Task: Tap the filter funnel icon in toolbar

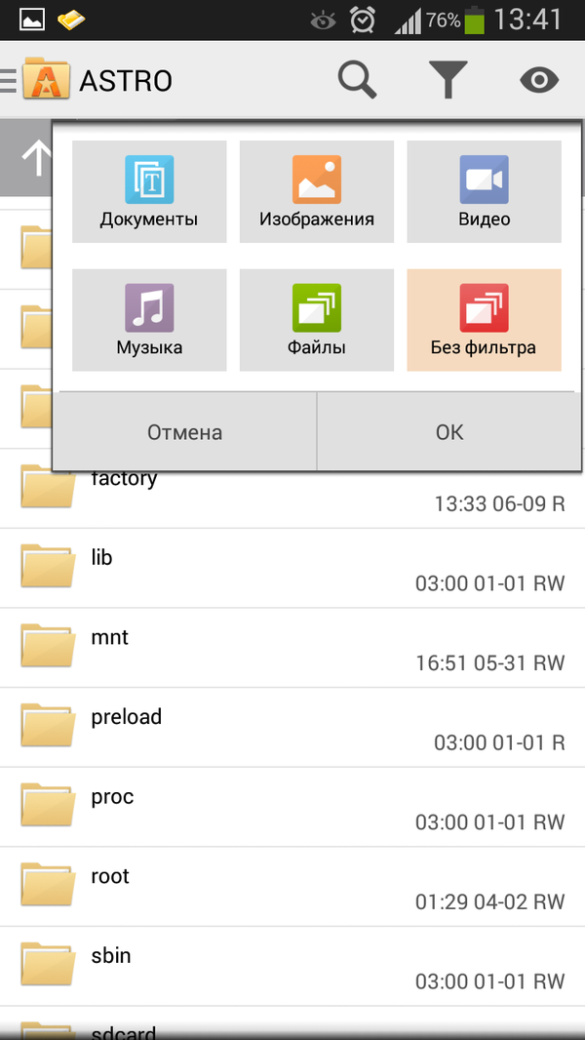Action: tap(448, 80)
